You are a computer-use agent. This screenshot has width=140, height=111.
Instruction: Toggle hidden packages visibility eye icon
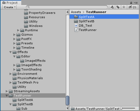[x=133, y=7]
